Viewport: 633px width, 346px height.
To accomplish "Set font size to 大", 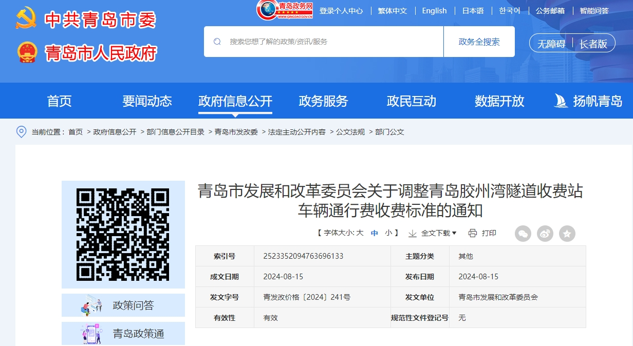I will 360,233.
